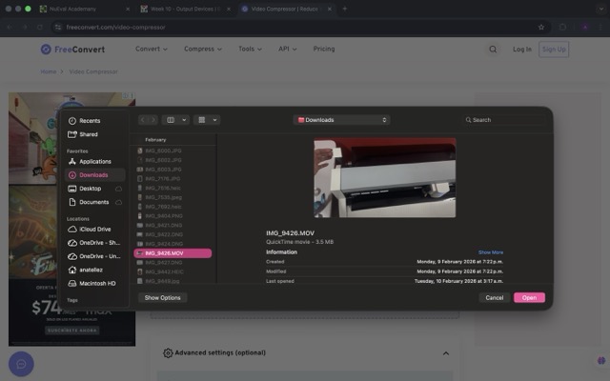Click the Sign Up button

tap(554, 50)
